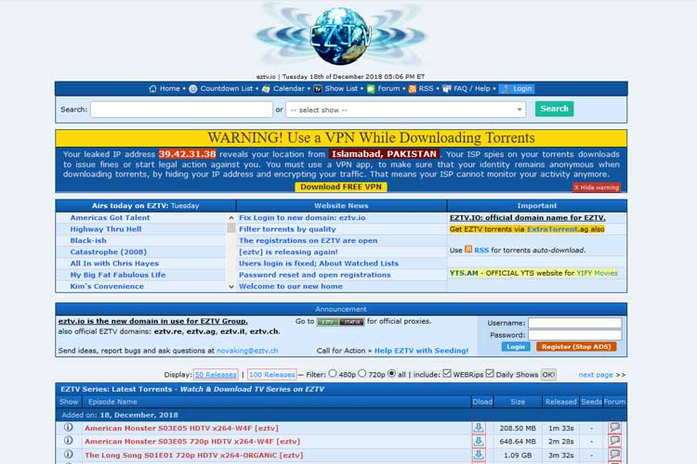697x464 pixels.
Task: Sort by Seeds column header
Action: [x=591, y=402]
